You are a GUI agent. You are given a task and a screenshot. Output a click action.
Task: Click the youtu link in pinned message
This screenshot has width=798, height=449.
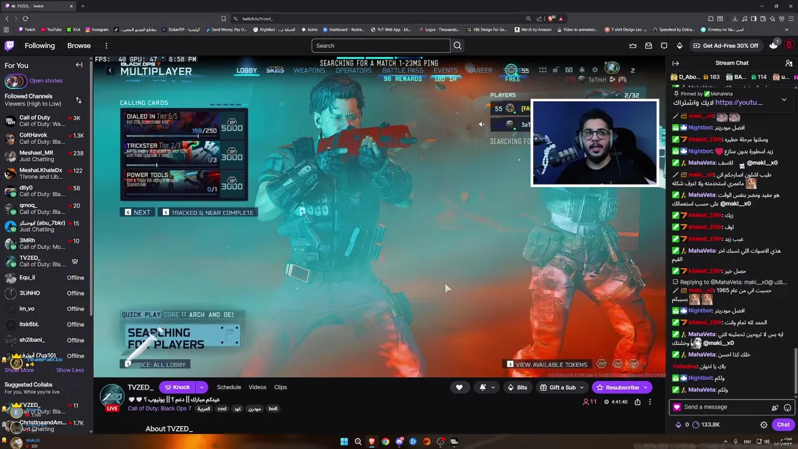click(x=739, y=102)
